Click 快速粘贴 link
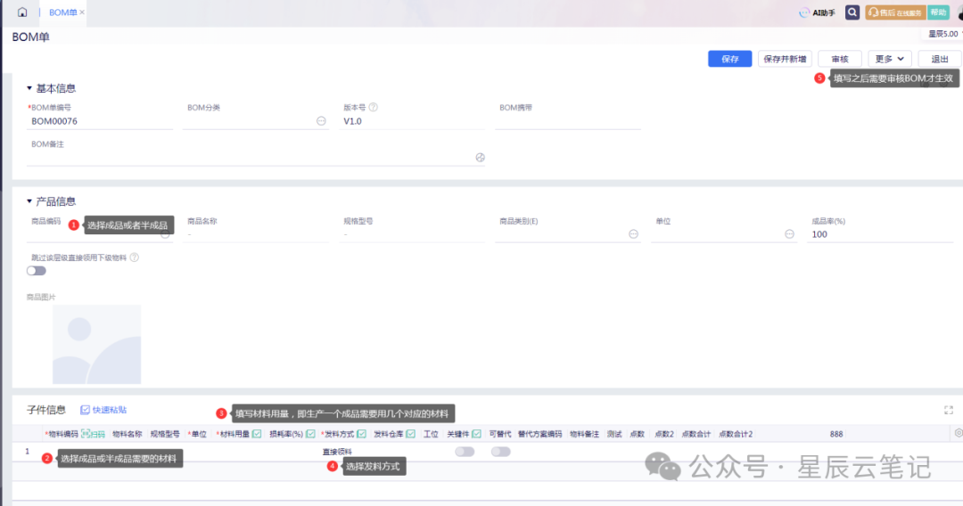 point(103,410)
